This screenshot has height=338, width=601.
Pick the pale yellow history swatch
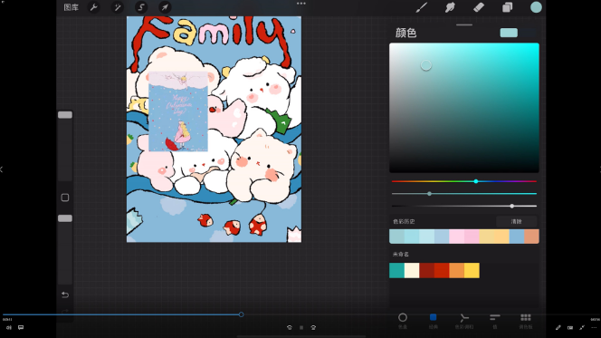click(486, 237)
